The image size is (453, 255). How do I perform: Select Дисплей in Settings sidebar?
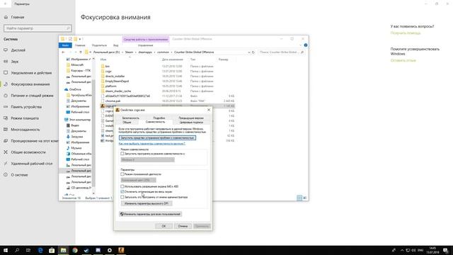click(x=18, y=50)
